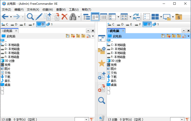Click root folder icon in right address bar

(179, 36)
